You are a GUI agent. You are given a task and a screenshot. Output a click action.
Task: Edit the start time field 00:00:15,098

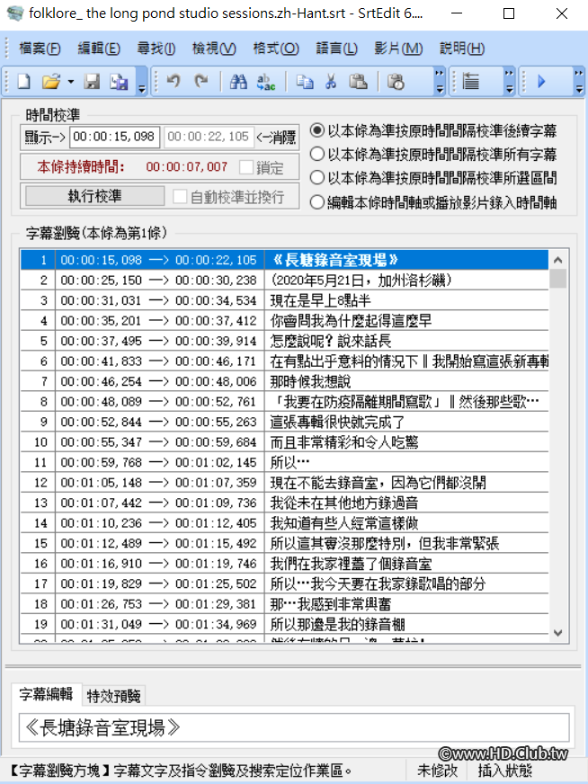pos(114,137)
